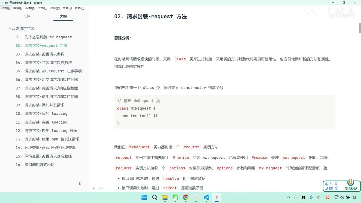The width and height of the screenshot is (361, 203).
Task: Jump to 03. 请求封装-设置请求参数
Action: (40, 54)
